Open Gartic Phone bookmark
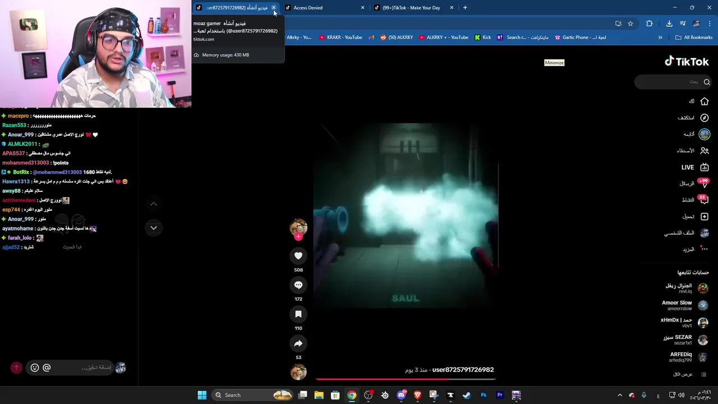The width and height of the screenshot is (718, 404). coord(581,38)
